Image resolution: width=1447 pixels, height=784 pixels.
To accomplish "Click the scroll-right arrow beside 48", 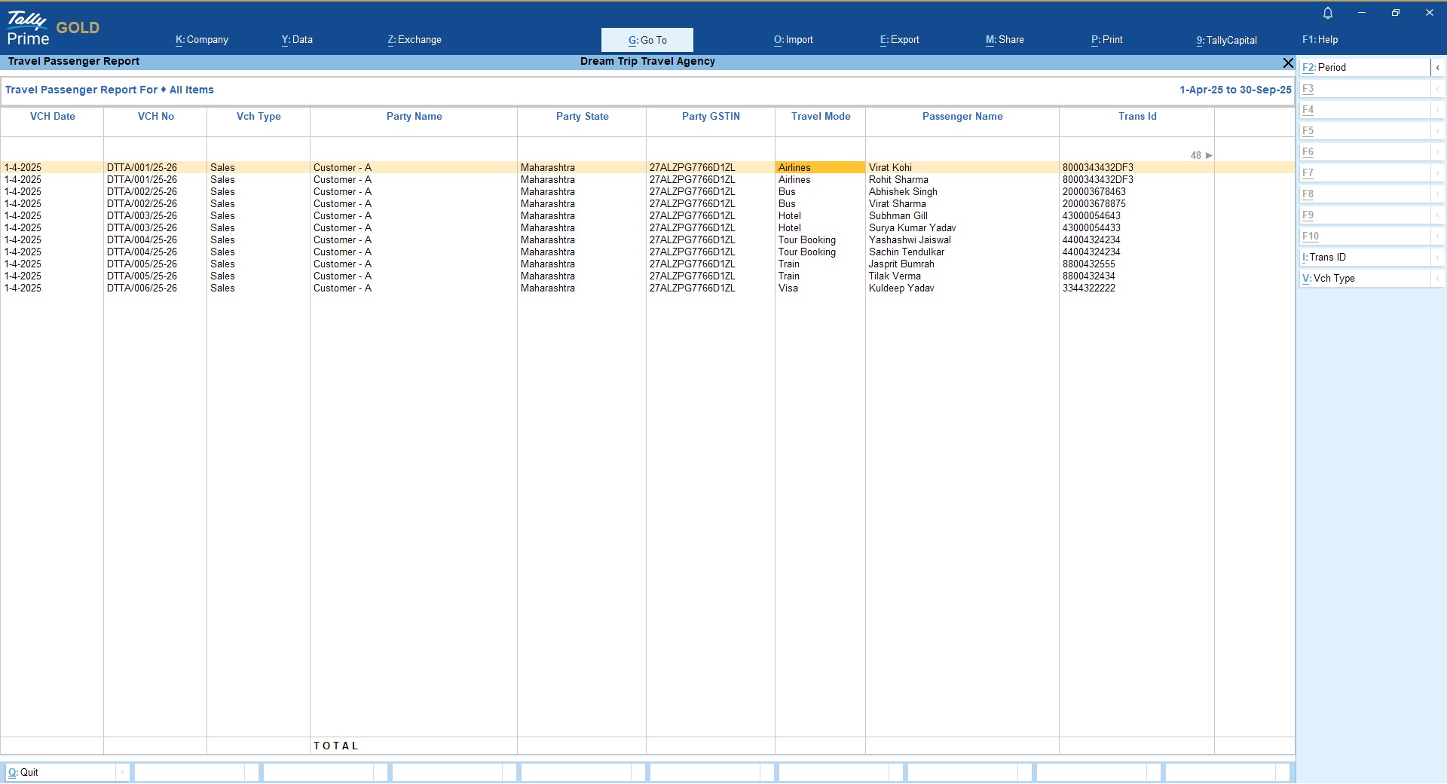I will pos(1209,156).
